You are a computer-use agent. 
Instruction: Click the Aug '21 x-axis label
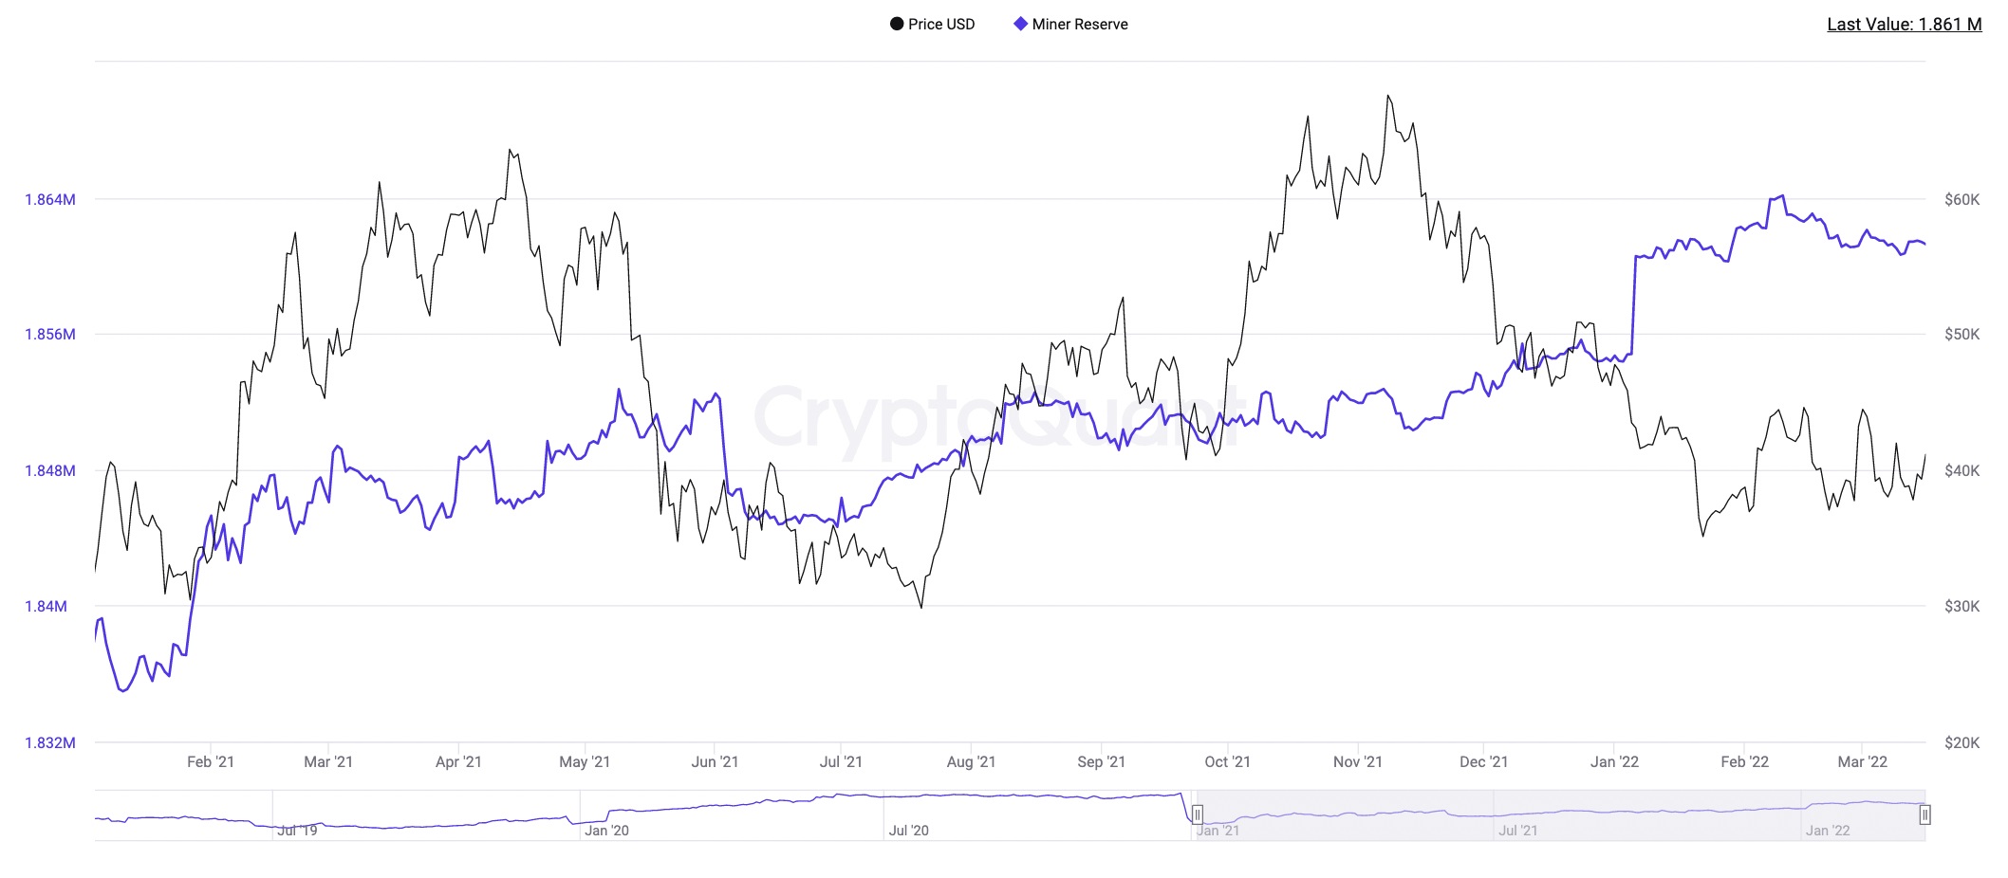point(971,761)
